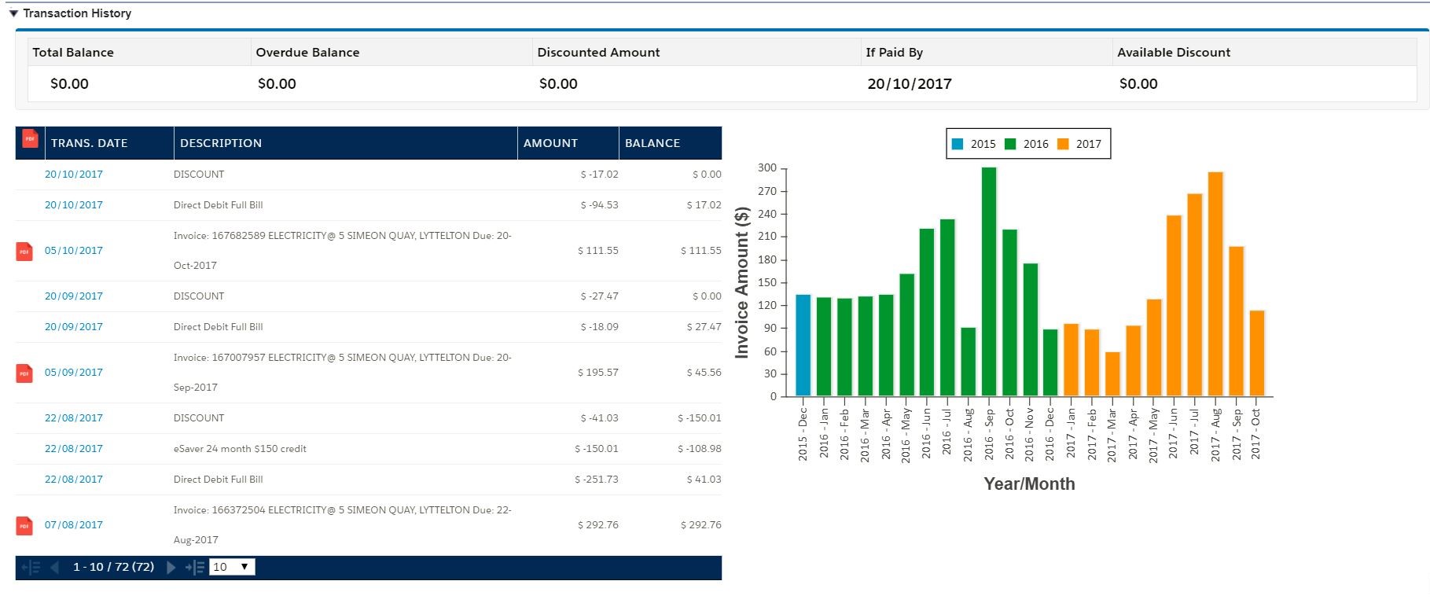This screenshot has width=1430, height=603.
Task: Toggle 2015 series in chart legend
Action: pyautogui.click(x=974, y=144)
